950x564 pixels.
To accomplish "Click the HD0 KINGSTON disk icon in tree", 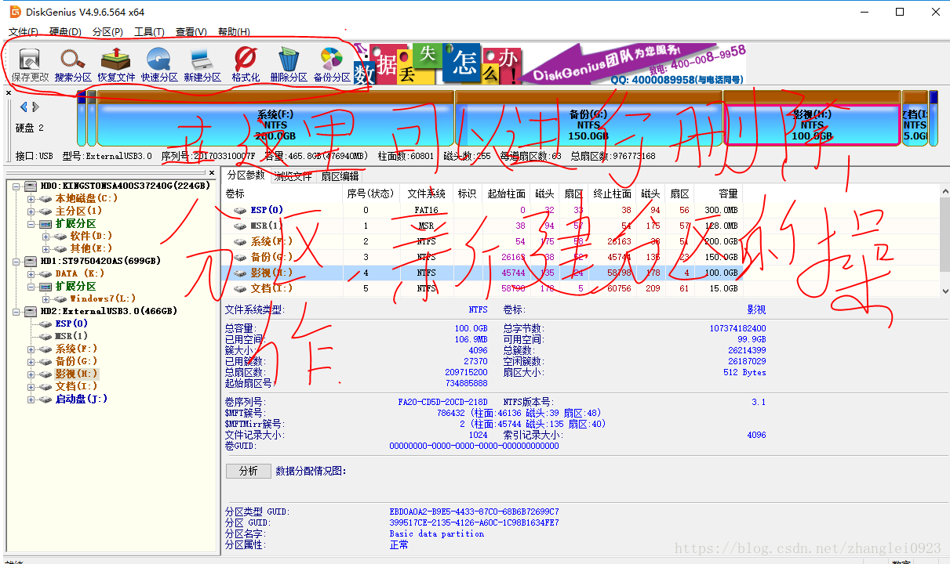I will 30,186.
